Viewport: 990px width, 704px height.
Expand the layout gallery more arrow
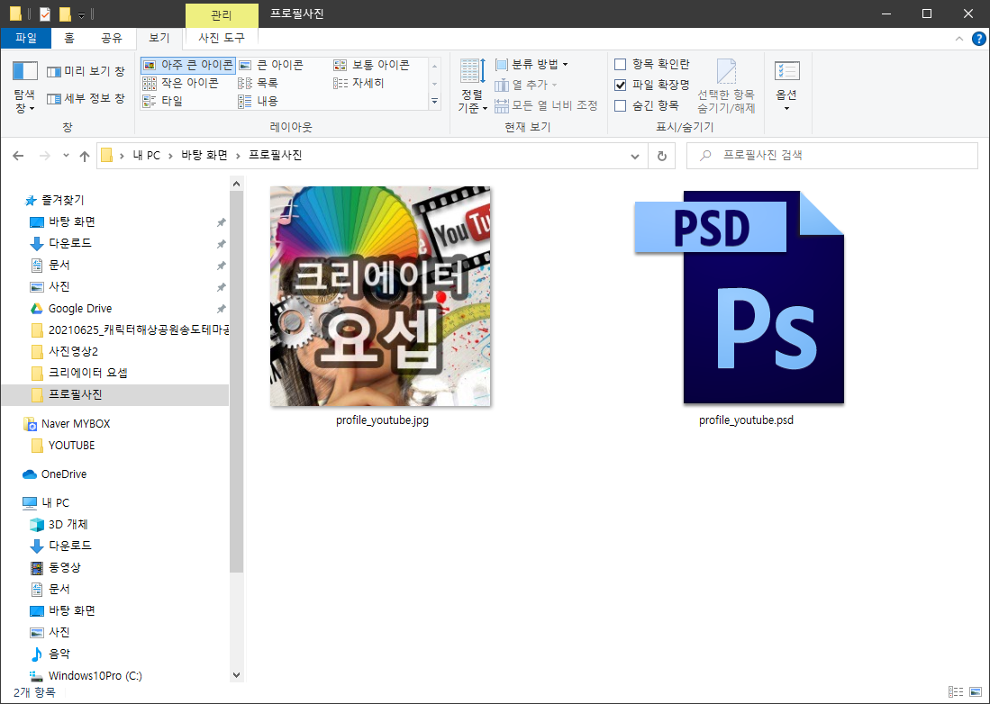pos(434,101)
